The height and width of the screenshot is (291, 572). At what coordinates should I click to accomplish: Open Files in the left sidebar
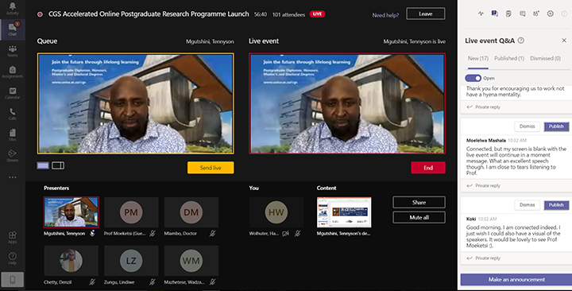tap(13, 134)
